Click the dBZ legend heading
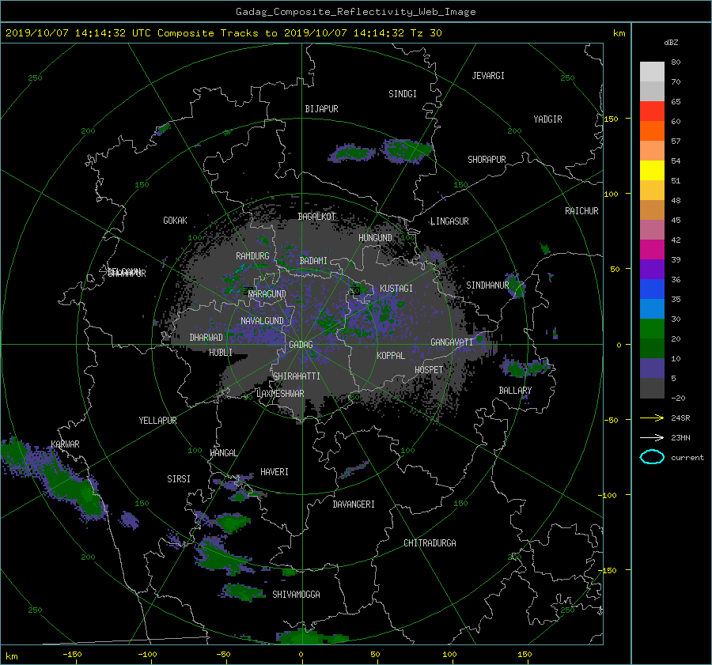This screenshot has height=665, width=712. coord(671,43)
